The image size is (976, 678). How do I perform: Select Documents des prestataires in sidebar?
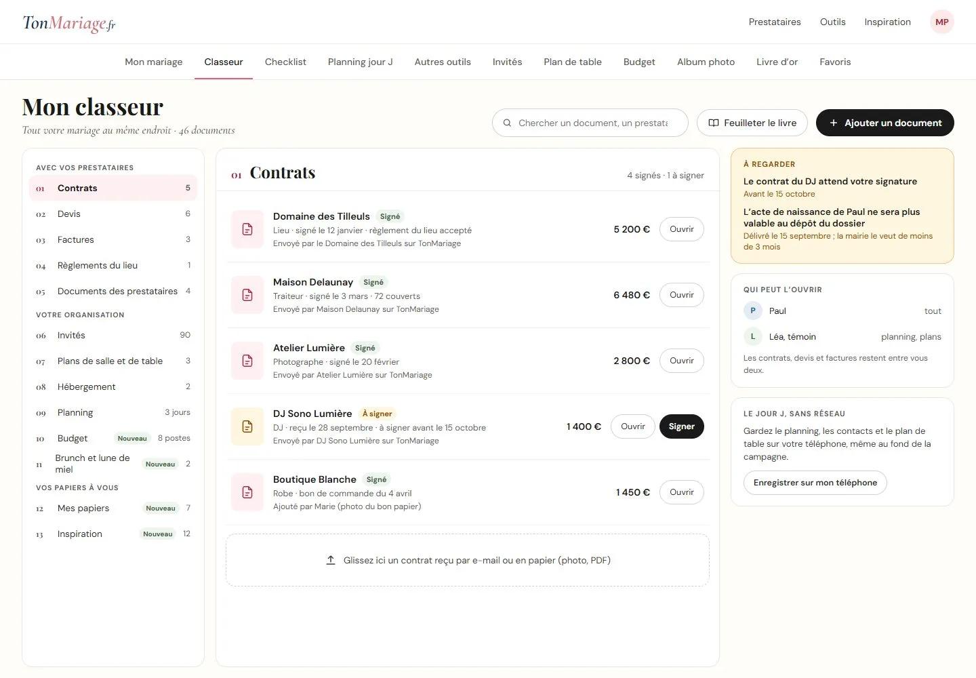point(113,291)
